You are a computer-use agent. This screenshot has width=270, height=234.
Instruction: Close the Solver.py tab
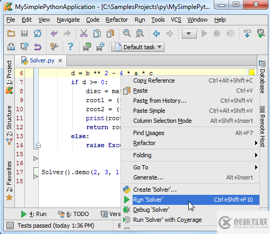click(x=60, y=61)
